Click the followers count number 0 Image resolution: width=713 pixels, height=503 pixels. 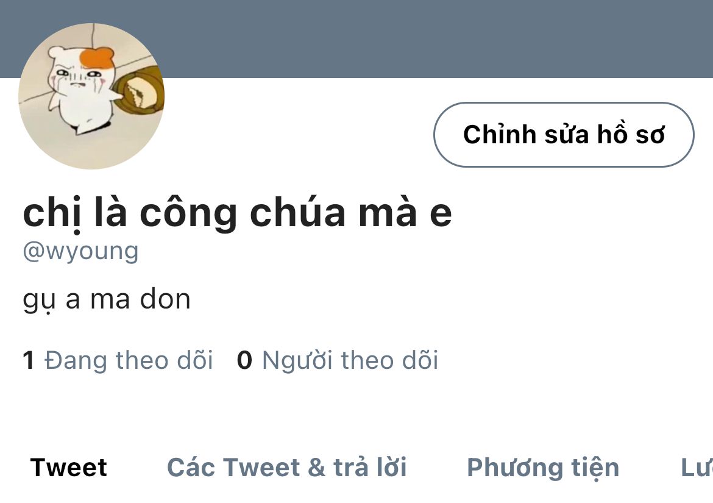tap(244, 360)
